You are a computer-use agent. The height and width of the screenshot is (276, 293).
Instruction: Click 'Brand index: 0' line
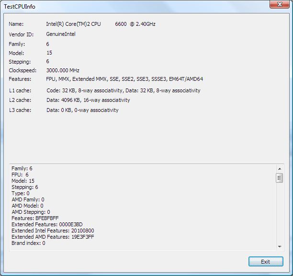(x=28, y=243)
